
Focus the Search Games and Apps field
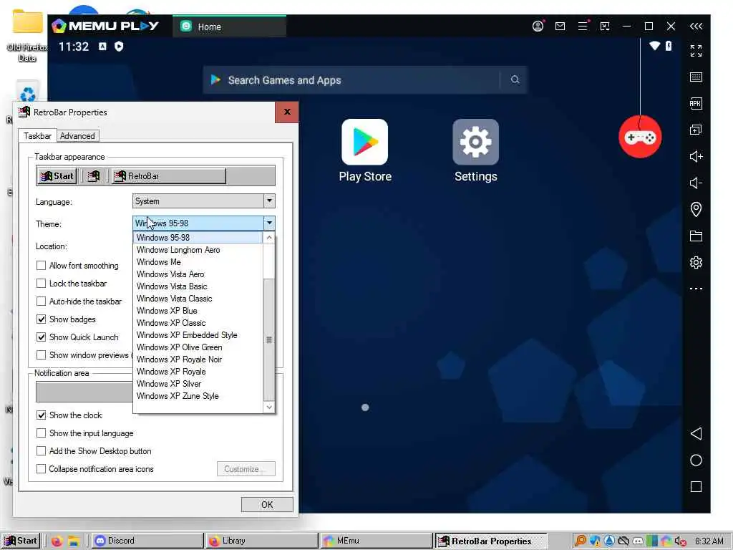[364, 79]
